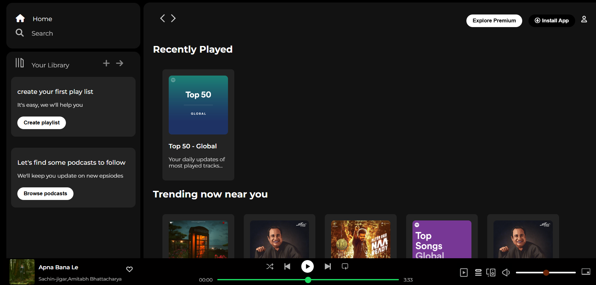Click the plus icon in Your Library
The height and width of the screenshot is (285, 596).
click(x=106, y=63)
